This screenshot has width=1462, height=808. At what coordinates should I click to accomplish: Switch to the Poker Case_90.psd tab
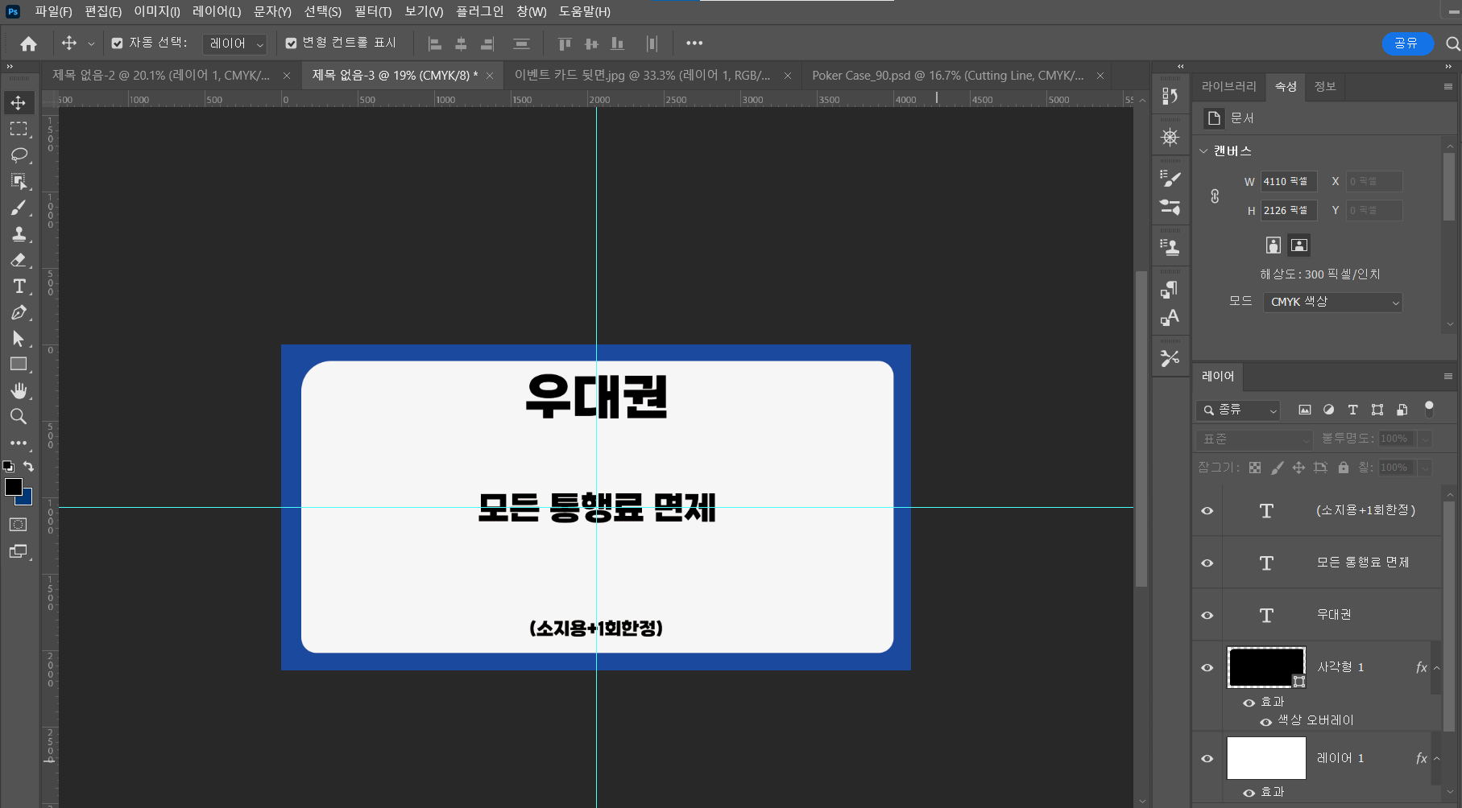[946, 76]
